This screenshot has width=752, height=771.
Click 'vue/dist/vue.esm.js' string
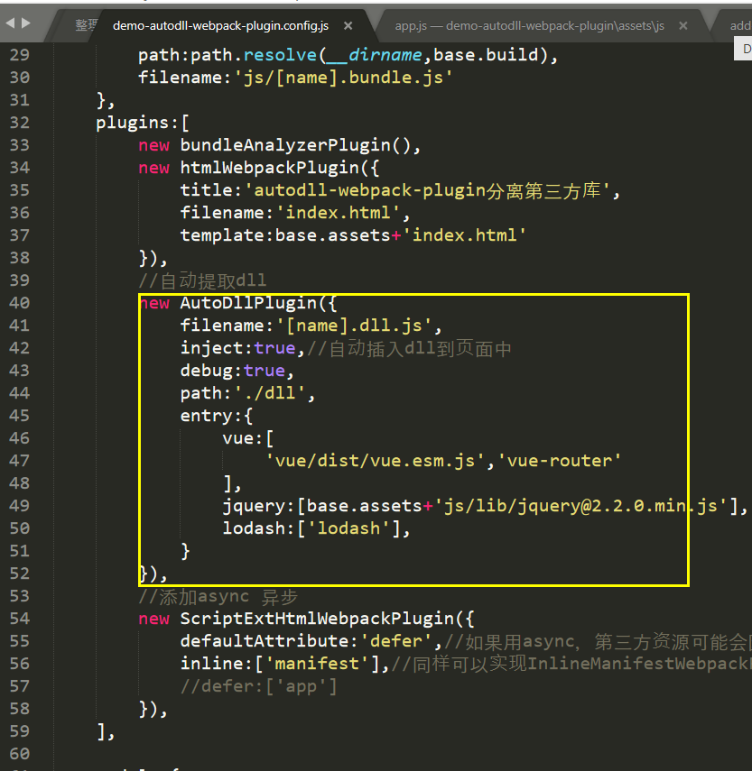[375, 461]
